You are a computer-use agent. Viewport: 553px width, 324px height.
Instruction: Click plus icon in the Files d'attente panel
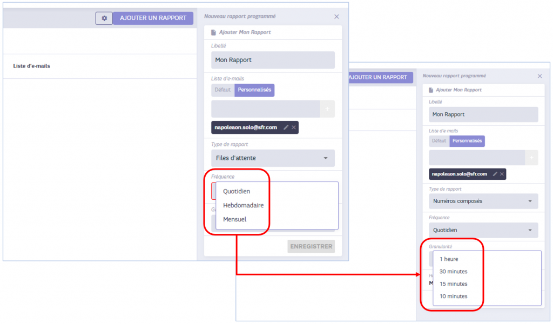(327, 109)
